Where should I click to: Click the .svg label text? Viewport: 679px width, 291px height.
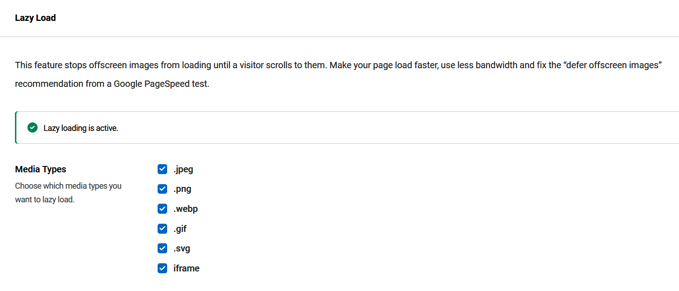pos(182,249)
